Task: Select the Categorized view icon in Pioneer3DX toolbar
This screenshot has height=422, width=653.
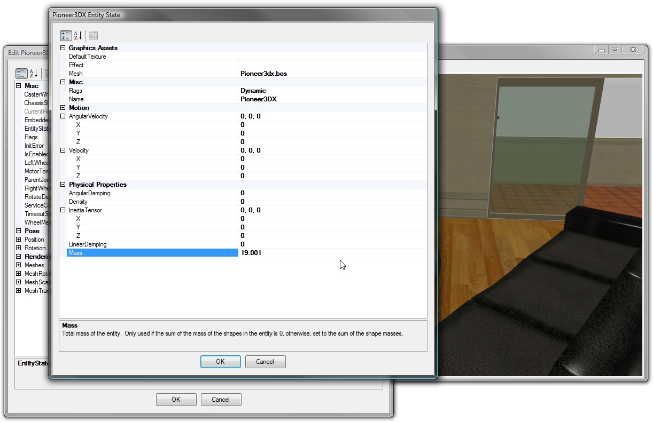Action: (66, 35)
